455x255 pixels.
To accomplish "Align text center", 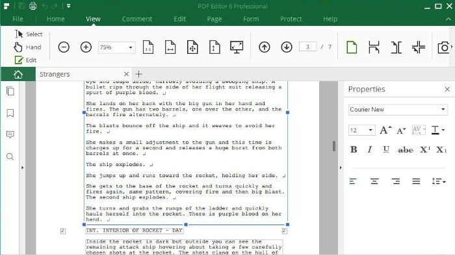I will click(x=374, y=182).
